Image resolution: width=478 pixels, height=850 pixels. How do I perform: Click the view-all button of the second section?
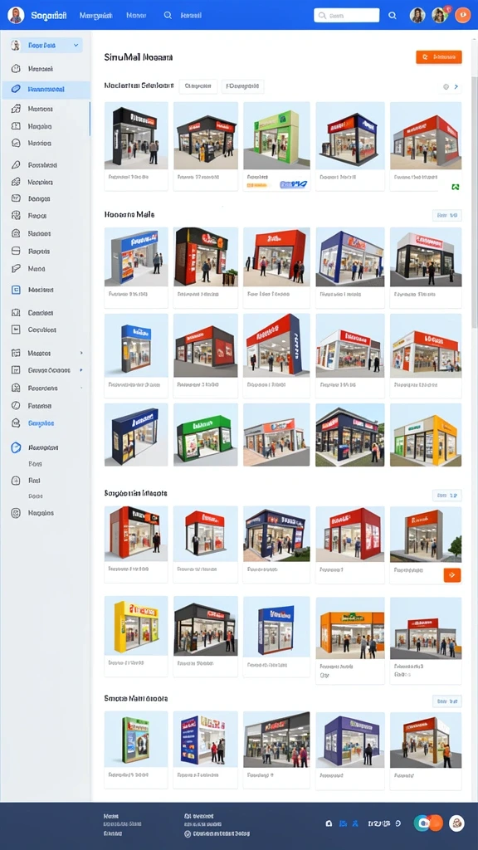446,215
